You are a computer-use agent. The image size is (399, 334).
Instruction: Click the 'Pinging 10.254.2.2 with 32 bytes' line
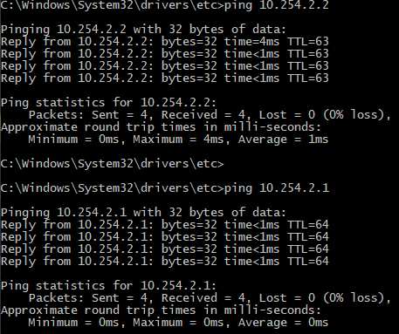(x=143, y=30)
